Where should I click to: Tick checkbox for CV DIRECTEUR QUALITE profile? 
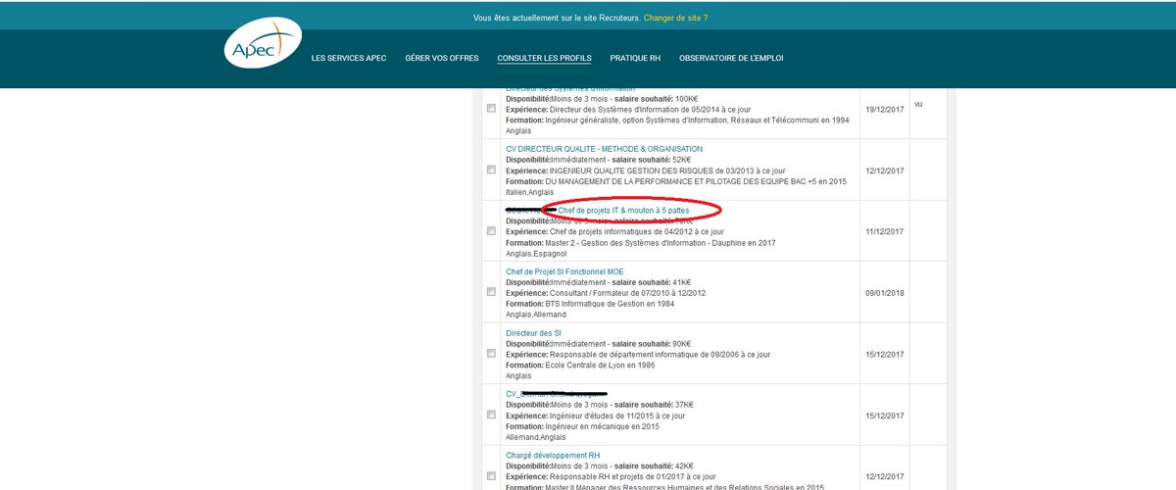tap(491, 170)
